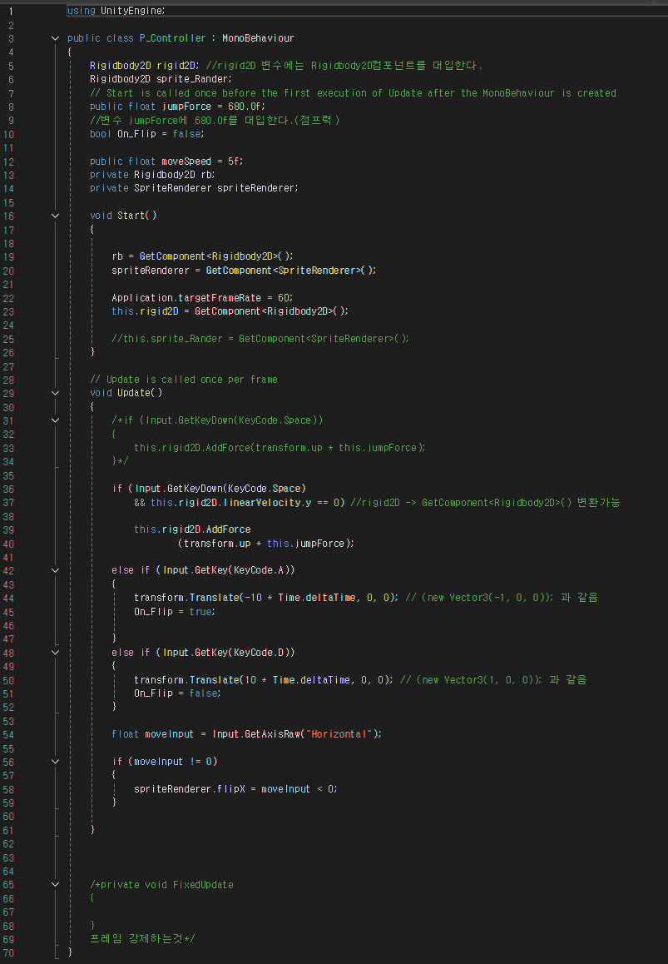Click Input.GetKeyDown(KeyCode.Space) on line 36

[220, 489]
